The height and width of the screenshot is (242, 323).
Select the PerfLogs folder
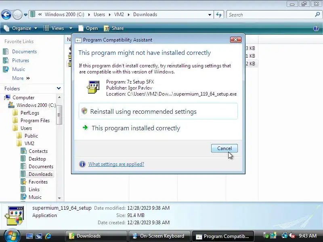29,113
